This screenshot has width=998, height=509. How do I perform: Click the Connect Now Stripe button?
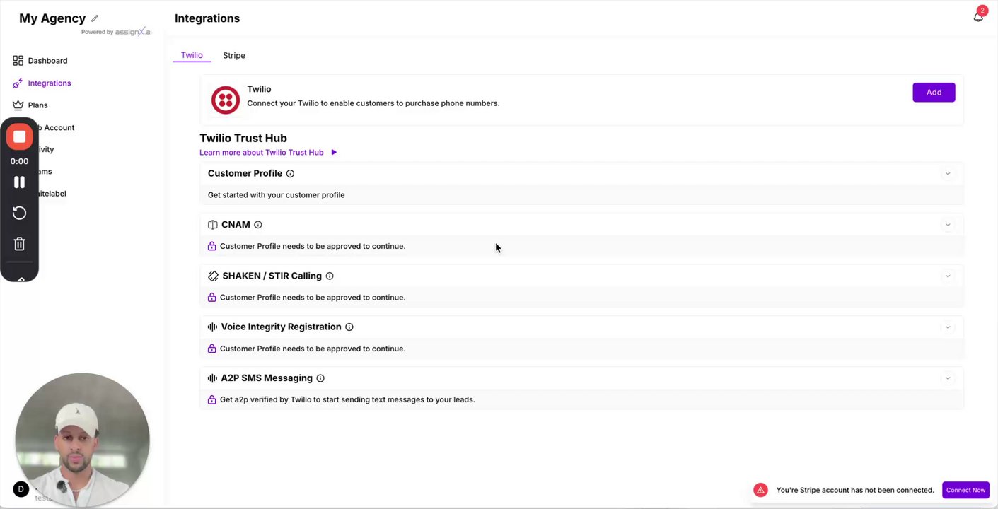point(965,490)
